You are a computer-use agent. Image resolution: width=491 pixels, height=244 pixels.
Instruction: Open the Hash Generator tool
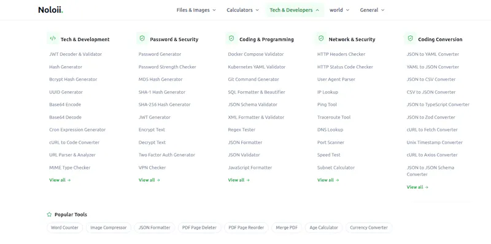point(66,67)
